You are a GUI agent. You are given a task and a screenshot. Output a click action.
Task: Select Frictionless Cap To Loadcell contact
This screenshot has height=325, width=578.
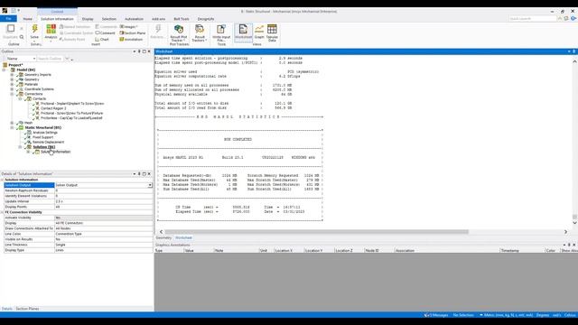pyautogui.click(x=71, y=118)
